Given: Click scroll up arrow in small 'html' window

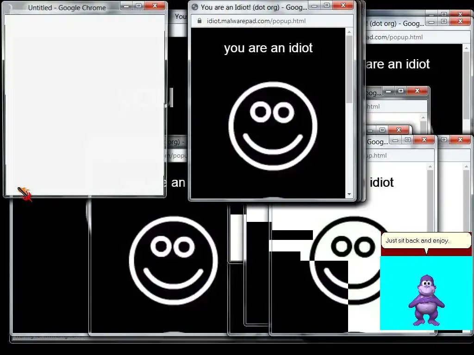Looking at the screenshot, I should pos(423,117).
